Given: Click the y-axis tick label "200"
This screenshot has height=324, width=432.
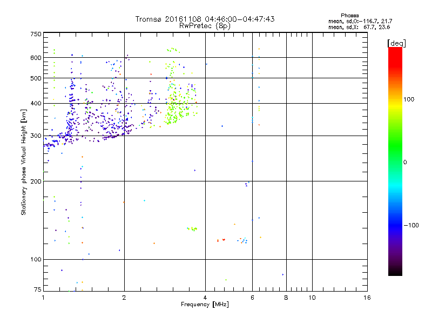Looking at the screenshot, I should pyautogui.click(x=36, y=181).
